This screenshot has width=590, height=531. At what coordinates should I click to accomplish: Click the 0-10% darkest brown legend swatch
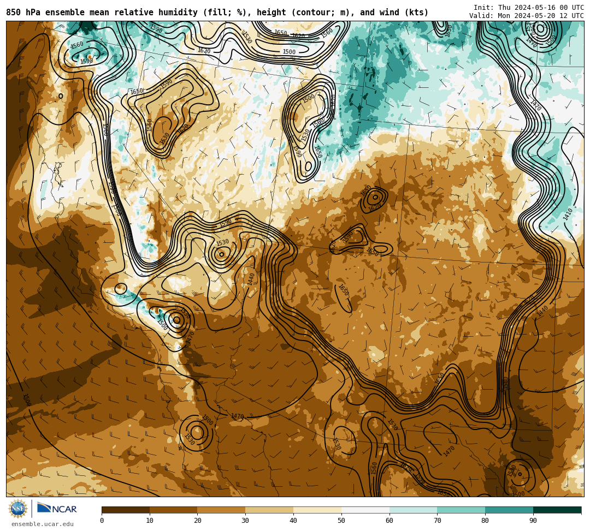coord(126,510)
